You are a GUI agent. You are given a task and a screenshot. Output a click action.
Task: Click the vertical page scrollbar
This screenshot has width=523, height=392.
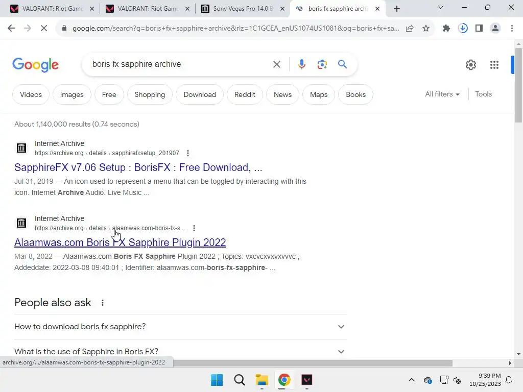[518, 85]
